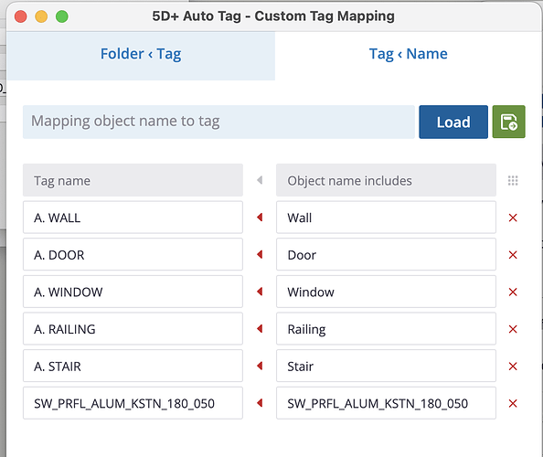
Task: Remove the Door mapping with its red X
Action: [x=513, y=255]
